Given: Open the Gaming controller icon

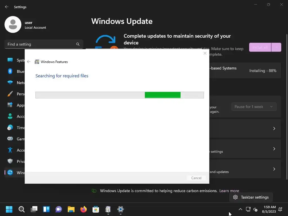Looking at the screenshot, I should coord(10,139).
